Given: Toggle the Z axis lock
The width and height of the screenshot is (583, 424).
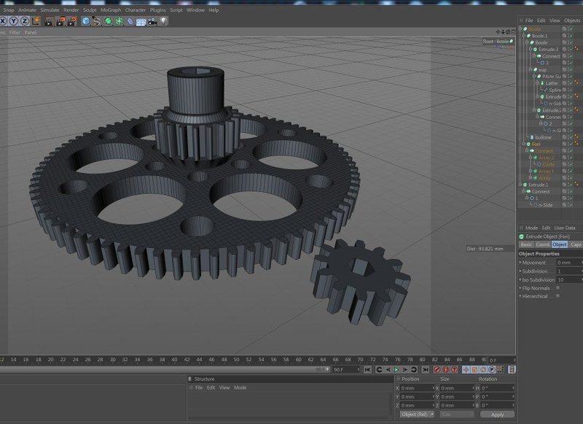Looking at the screenshot, I should (x=25, y=21).
